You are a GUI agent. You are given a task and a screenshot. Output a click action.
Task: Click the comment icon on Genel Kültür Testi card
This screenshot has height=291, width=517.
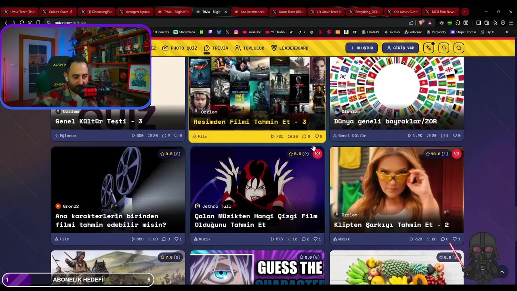(x=164, y=136)
